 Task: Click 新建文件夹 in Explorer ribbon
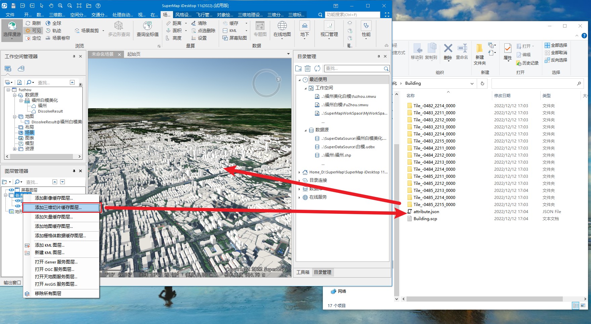tap(480, 54)
